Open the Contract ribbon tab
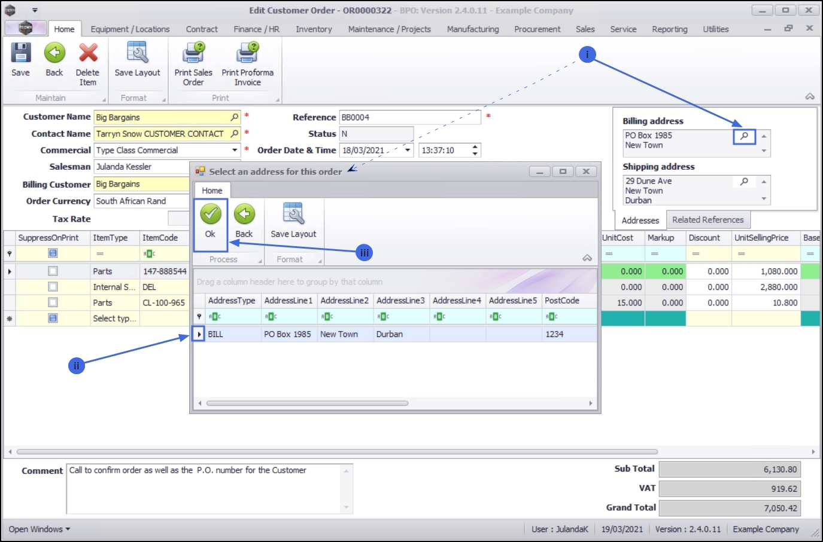 202,29
